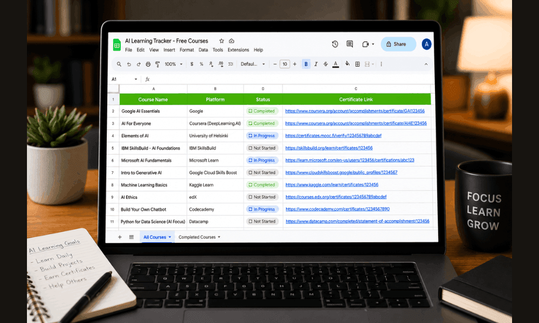The height and width of the screenshot is (323, 539).
Task: Open the Google AI Essentials certificate link
Action: [x=355, y=111]
